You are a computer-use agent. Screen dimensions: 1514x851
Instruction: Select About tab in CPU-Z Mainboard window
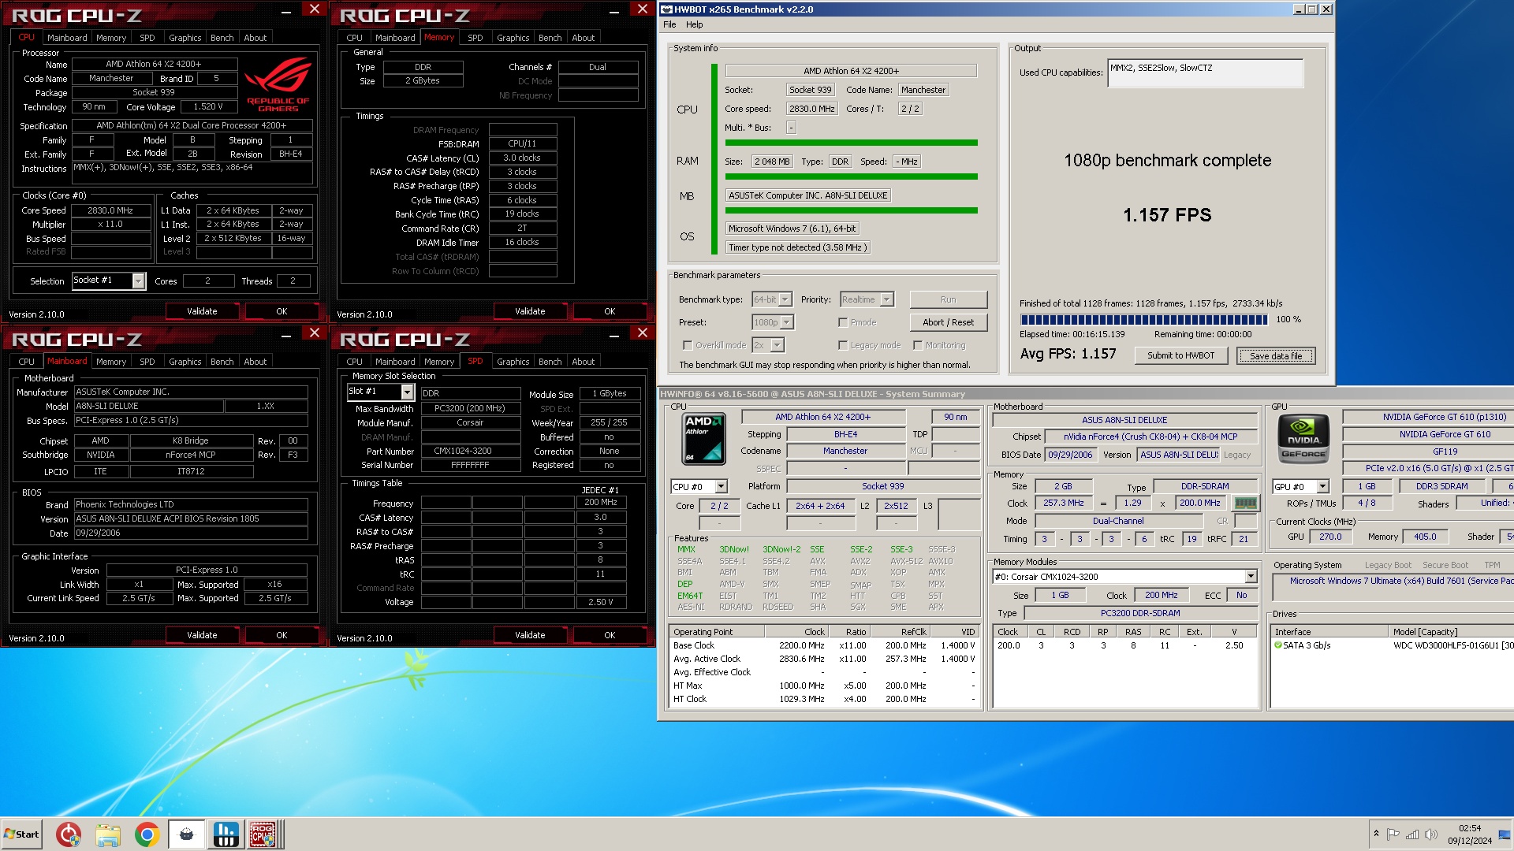(255, 362)
